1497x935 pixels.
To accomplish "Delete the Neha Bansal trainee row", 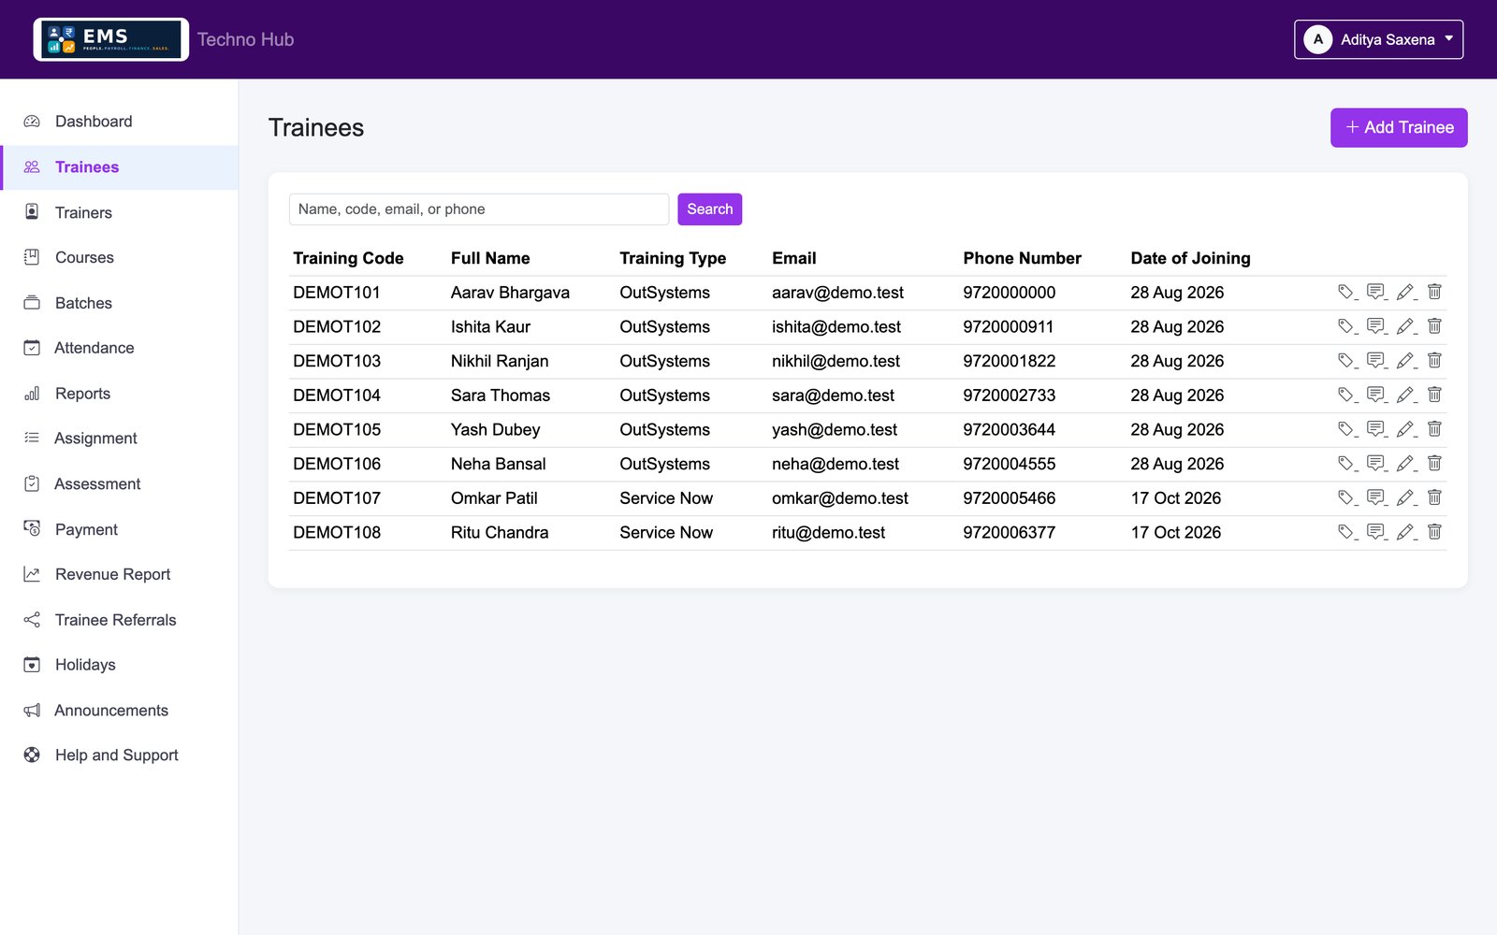I will coord(1434,464).
